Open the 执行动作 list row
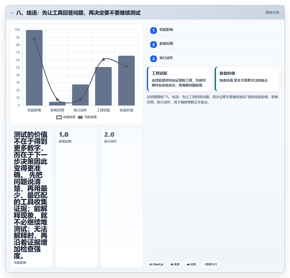This screenshot has width=290, height=278. coord(213,58)
